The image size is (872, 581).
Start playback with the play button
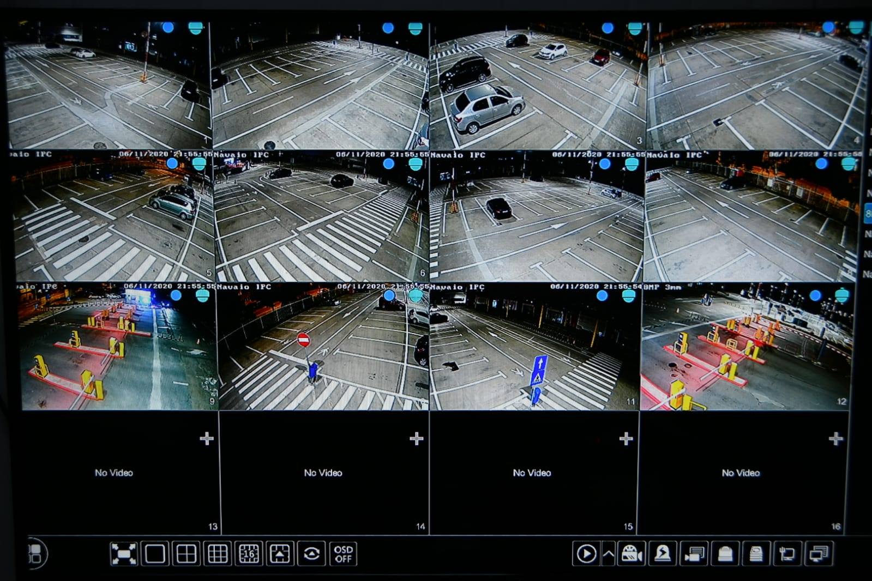tap(586, 554)
